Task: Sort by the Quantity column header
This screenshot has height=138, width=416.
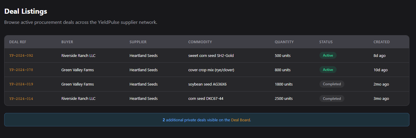Action: point(284,42)
